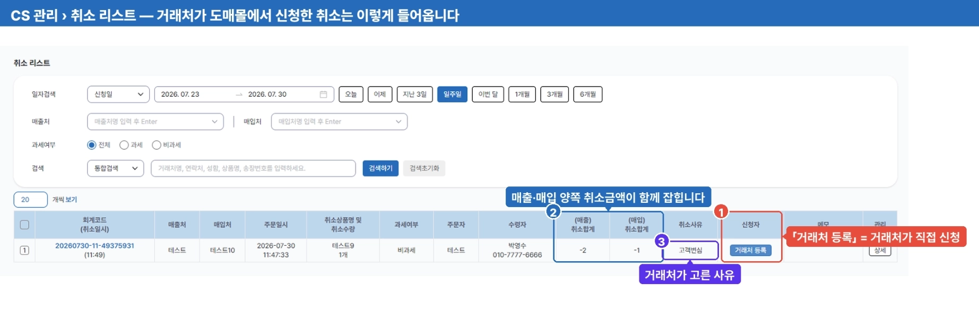Click the 2026-07-30 11:47:33 order time cell
979x326 pixels.
[276, 250]
